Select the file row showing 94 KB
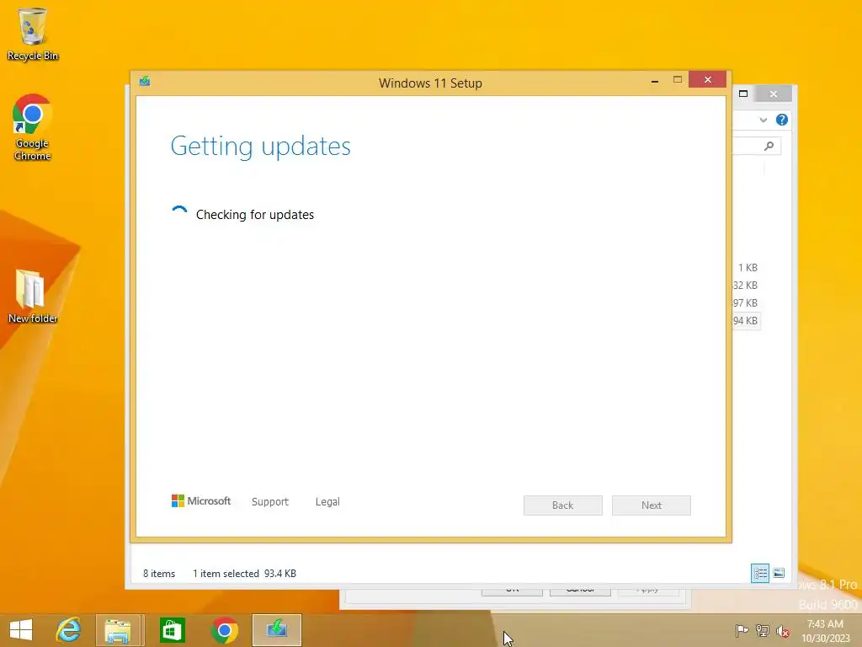The image size is (862, 647). pos(746,321)
